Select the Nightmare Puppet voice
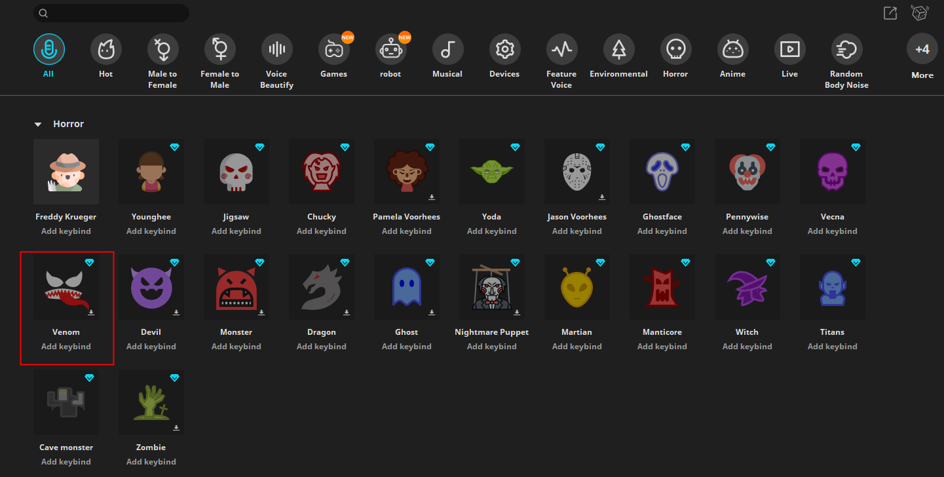Screen dimensions: 944x477 point(492,287)
